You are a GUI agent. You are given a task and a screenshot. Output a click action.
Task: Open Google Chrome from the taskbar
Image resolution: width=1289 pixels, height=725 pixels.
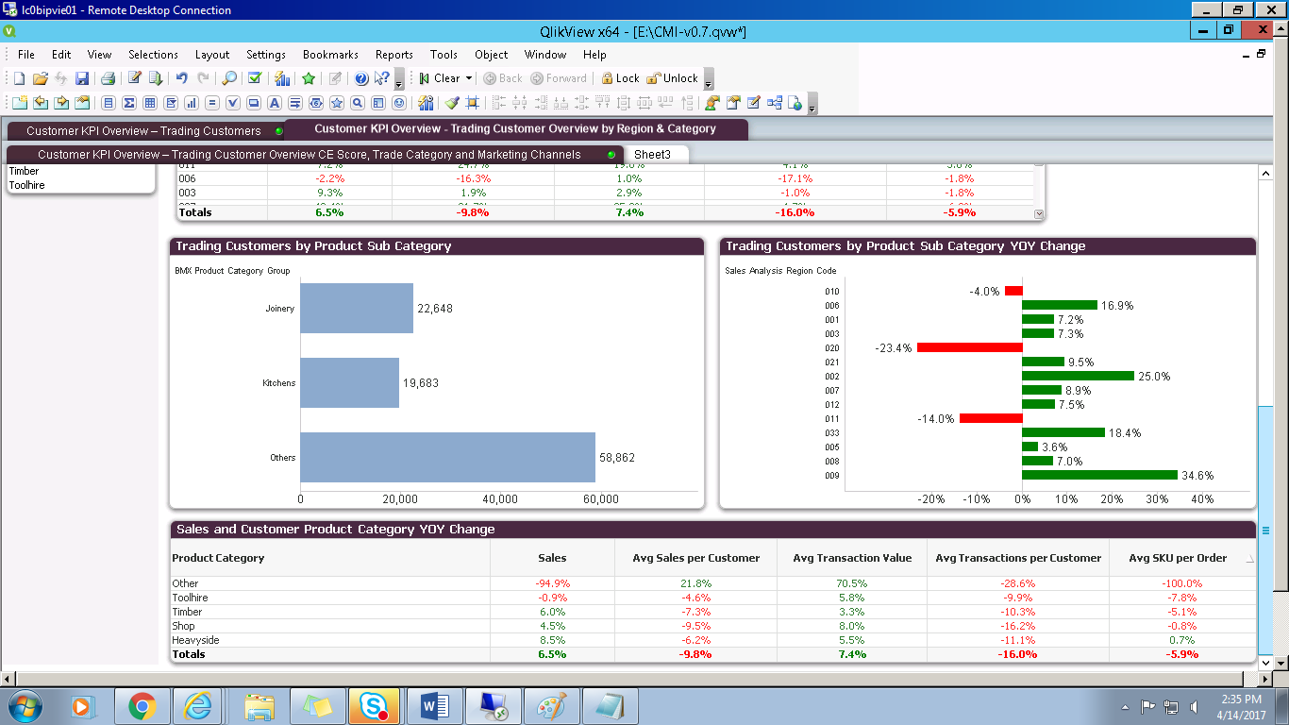pos(142,705)
